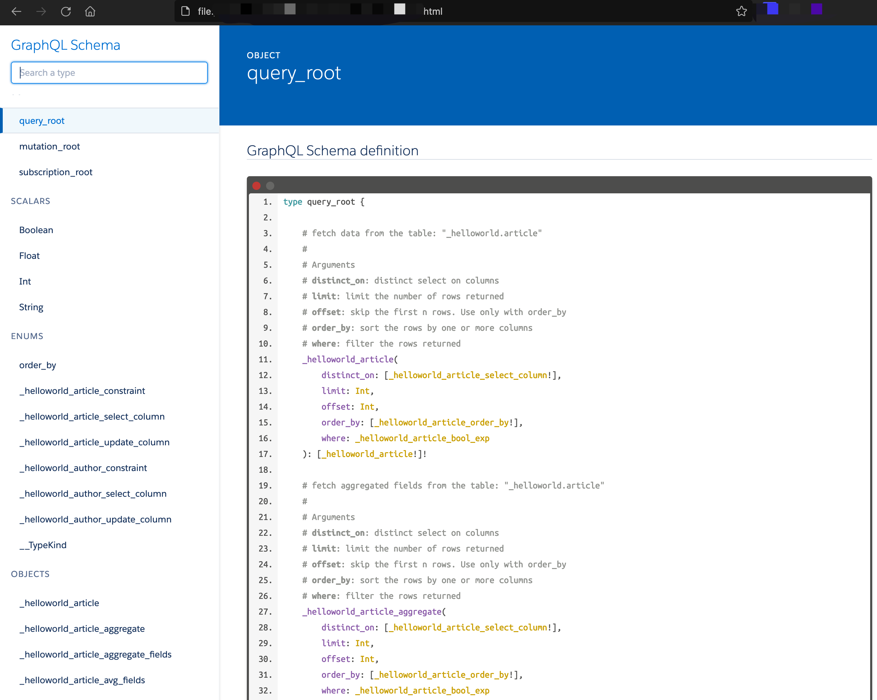The height and width of the screenshot is (700, 877).
Task: Click the GraphQL Schema title link
Action: [x=65, y=45]
